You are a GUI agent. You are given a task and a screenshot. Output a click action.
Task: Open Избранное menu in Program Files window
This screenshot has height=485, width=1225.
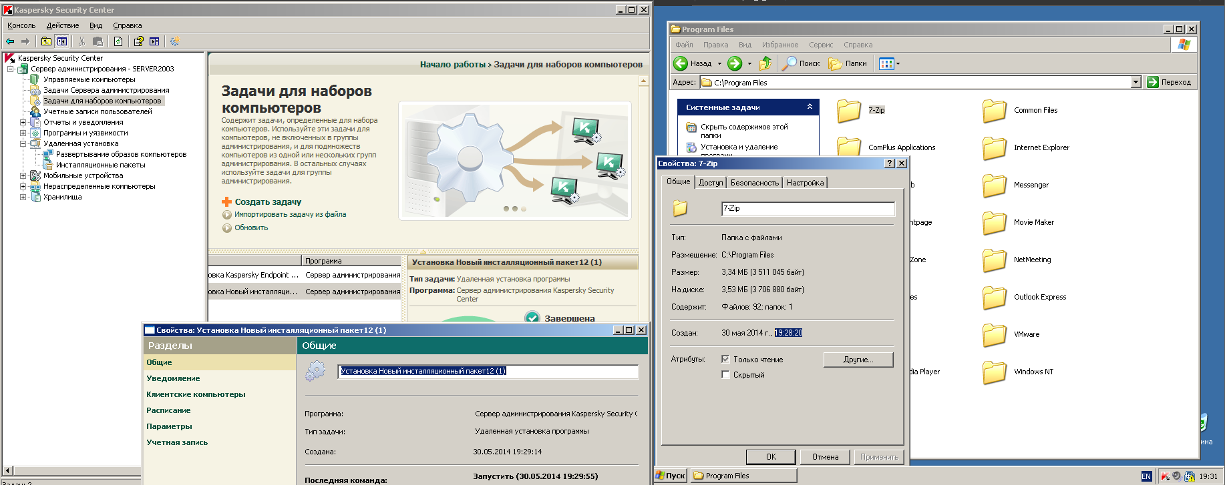pos(780,45)
